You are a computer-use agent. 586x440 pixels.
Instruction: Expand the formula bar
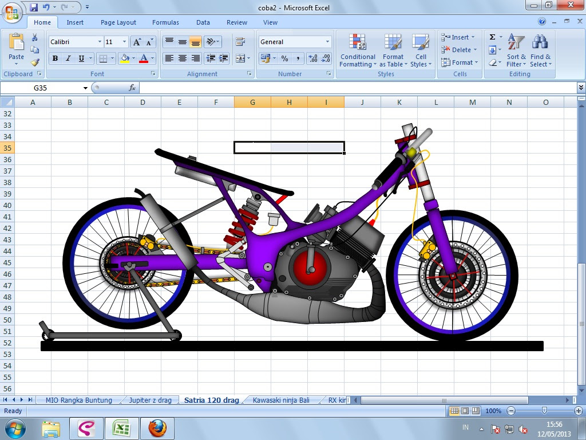click(581, 88)
